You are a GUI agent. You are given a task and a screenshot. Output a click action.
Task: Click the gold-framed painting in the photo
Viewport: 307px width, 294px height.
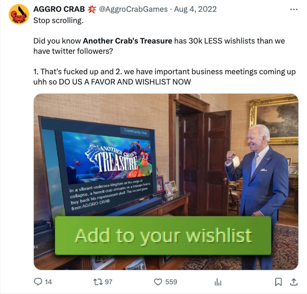274,119
